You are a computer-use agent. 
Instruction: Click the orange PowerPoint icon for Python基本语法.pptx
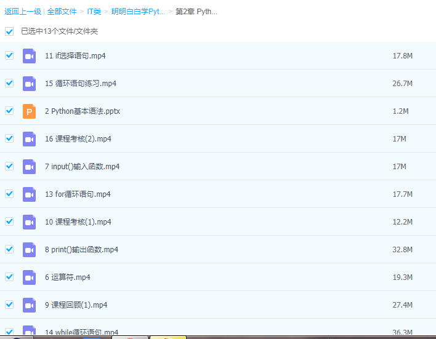tap(30, 111)
